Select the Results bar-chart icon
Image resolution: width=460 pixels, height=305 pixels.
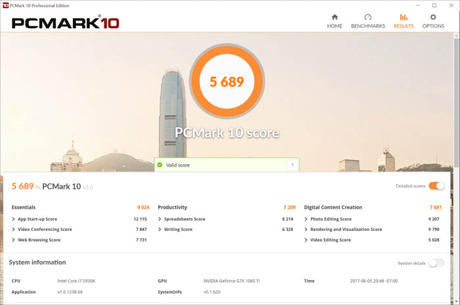(403, 17)
